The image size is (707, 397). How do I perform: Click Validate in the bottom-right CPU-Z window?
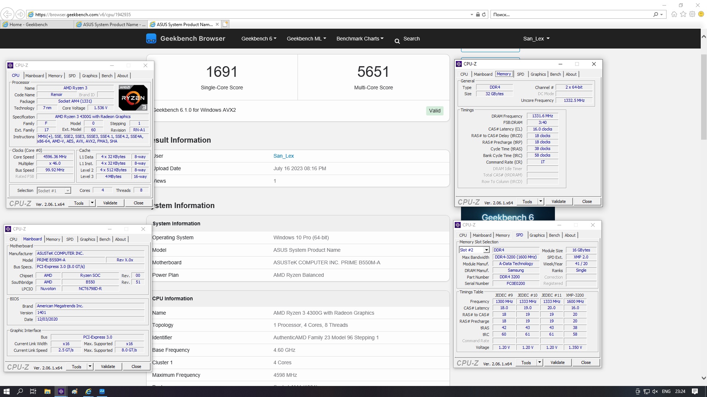click(557, 362)
